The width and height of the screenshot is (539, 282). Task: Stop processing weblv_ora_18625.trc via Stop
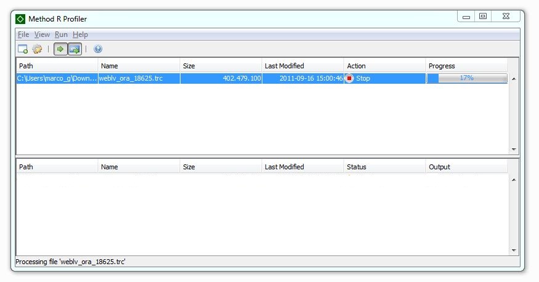coord(363,78)
